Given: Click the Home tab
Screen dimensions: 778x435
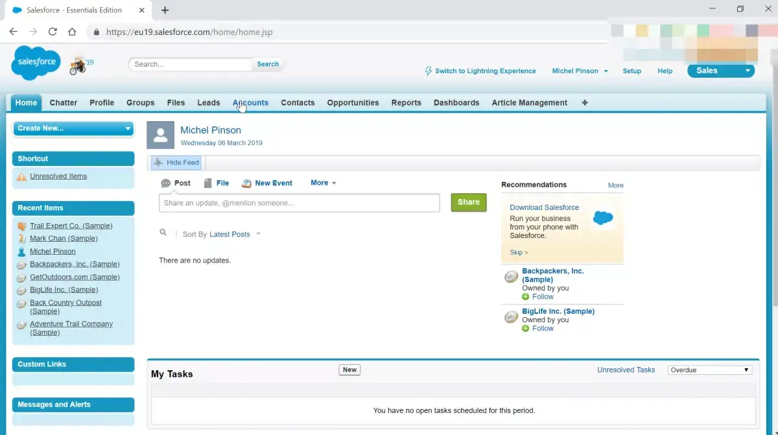Looking at the screenshot, I should click(x=27, y=102).
